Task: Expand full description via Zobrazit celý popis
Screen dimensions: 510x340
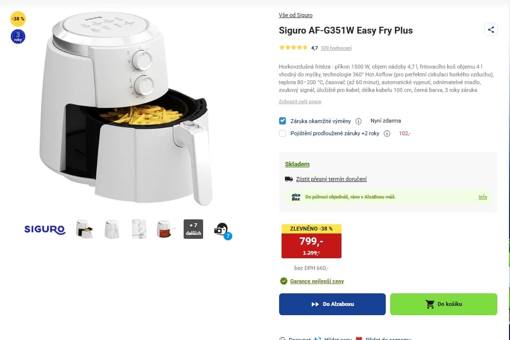Action: pyautogui.click(x=300, y=102)
